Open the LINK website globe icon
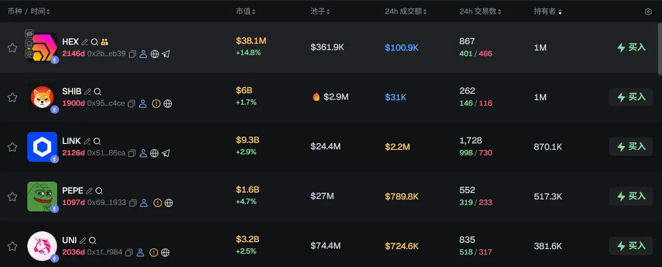The height and width of the screenshot is (267, 662). tap(154, 153)
